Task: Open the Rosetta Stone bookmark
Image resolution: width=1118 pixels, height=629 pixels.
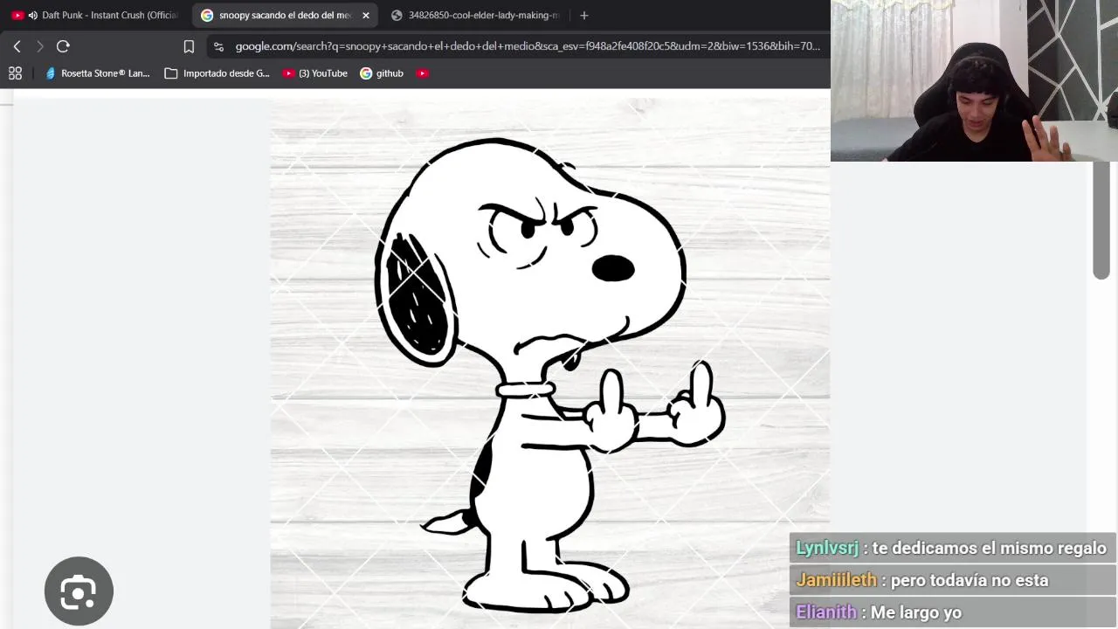Action: (97, 73)
